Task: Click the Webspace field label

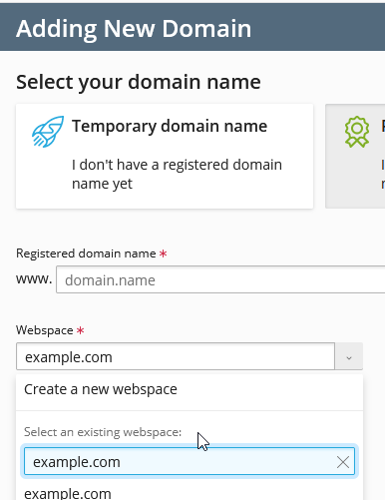Action: 45,330
